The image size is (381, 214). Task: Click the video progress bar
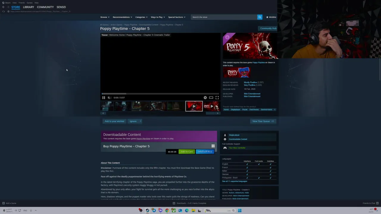pyautogui.click(x=160, y=94)
